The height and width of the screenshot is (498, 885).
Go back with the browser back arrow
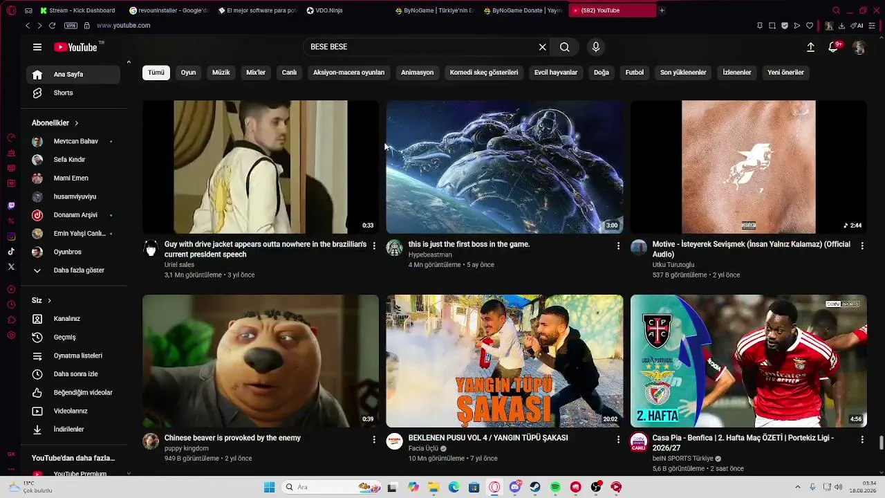coord(28,26)
